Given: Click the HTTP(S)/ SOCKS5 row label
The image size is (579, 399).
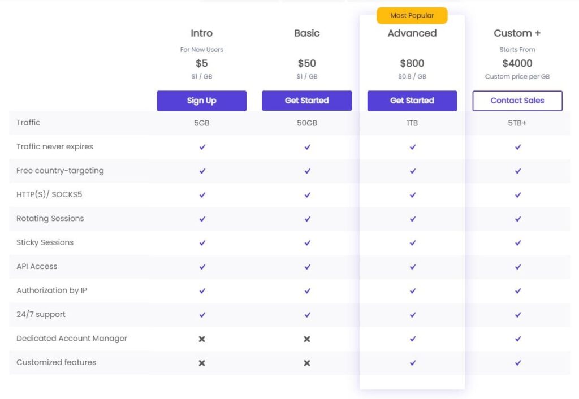Looking at the screenshot, I should click(49, 194).
